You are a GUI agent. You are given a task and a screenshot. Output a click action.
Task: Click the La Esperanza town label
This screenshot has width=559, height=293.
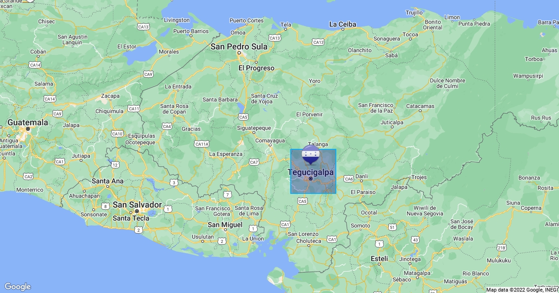point(226,154)
